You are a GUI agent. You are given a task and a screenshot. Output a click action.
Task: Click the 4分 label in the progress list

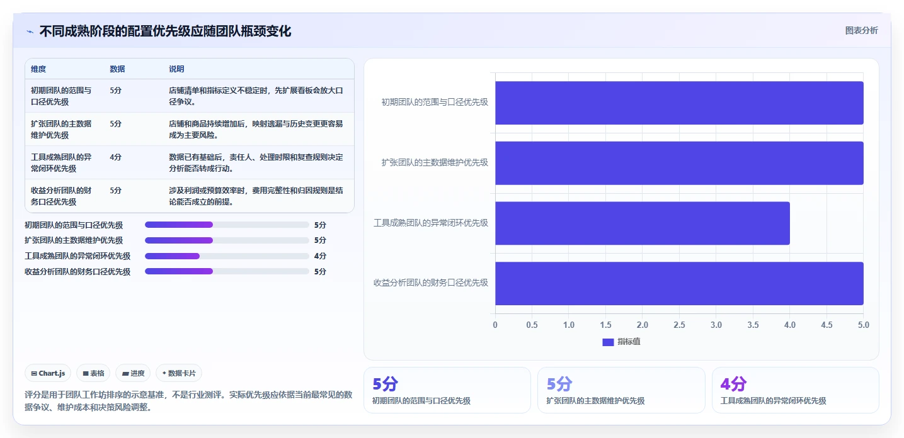[320, 256]
